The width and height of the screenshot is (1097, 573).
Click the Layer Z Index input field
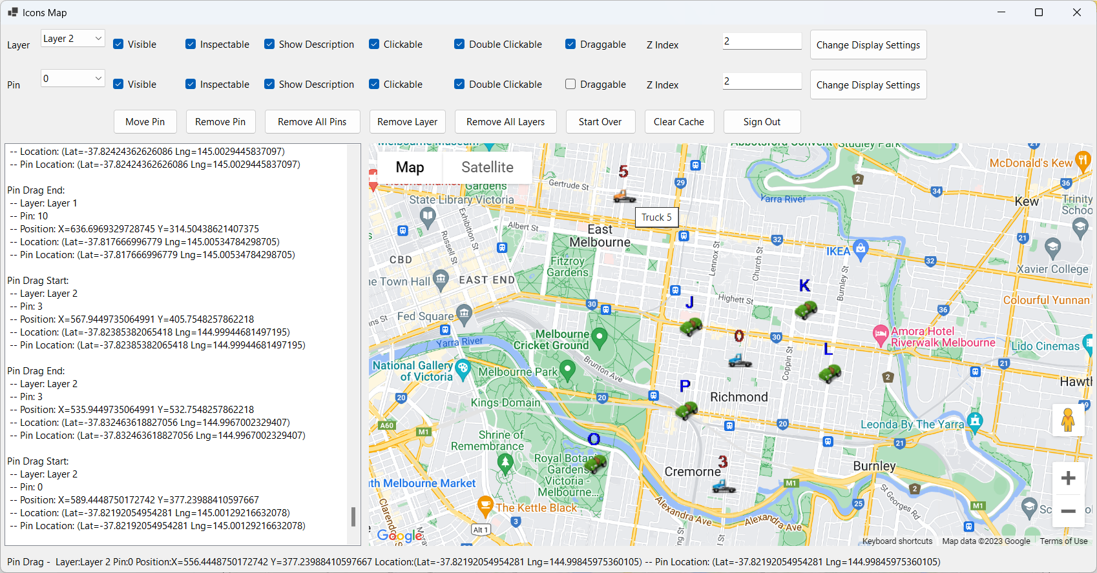click(x=762, y=41)
